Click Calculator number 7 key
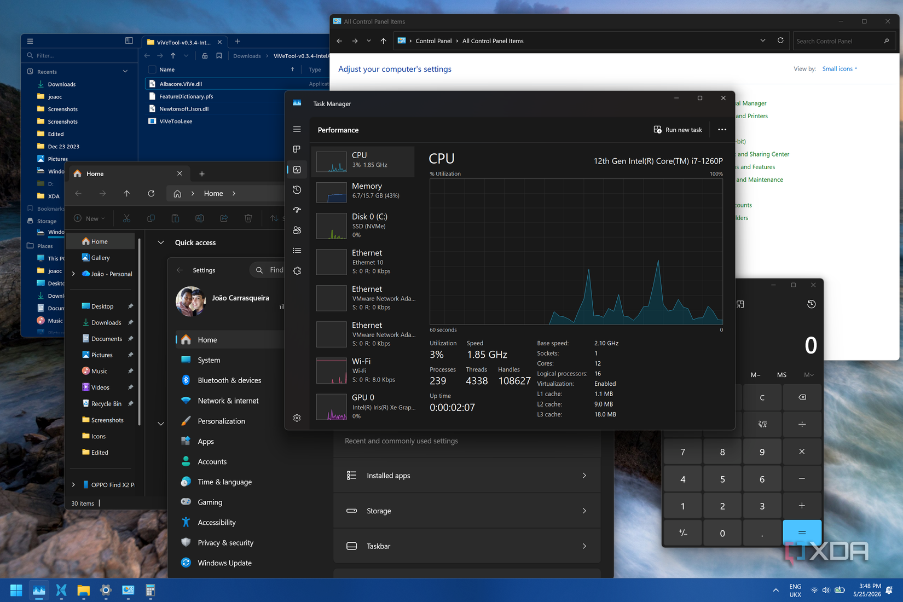The height and width of the screenshot is (602, 903). (x=682, y=452)
